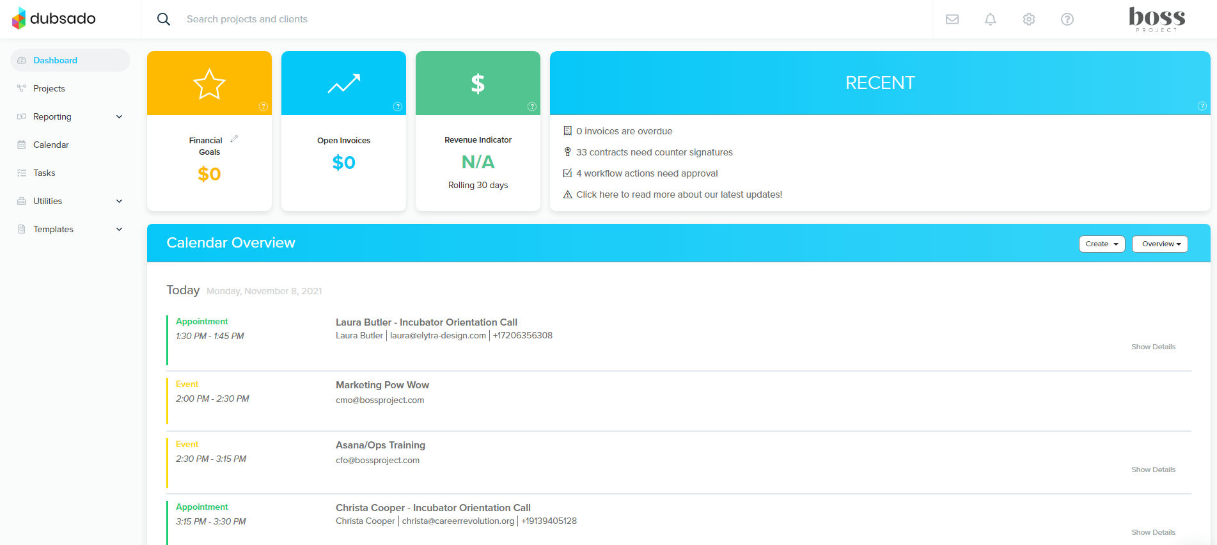Show Details for Laura Butler appointment
1217x545 pixels.
pos(1153,347)
